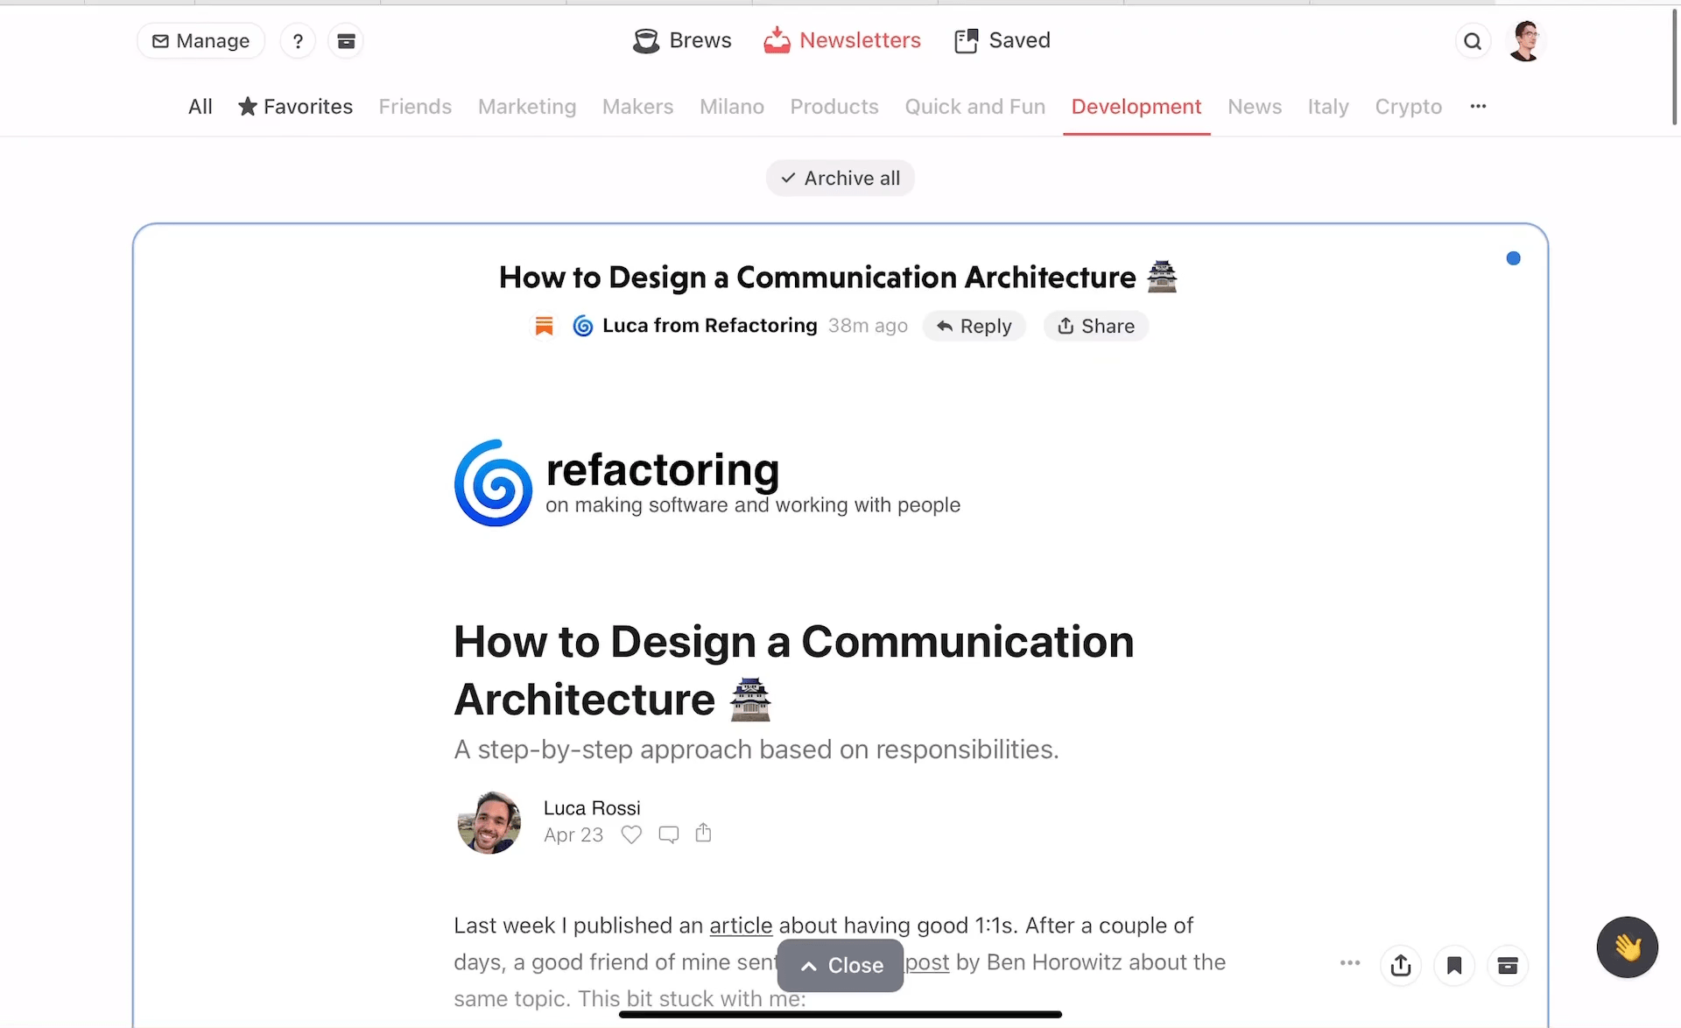Click the Archive all button

(840, 178)
